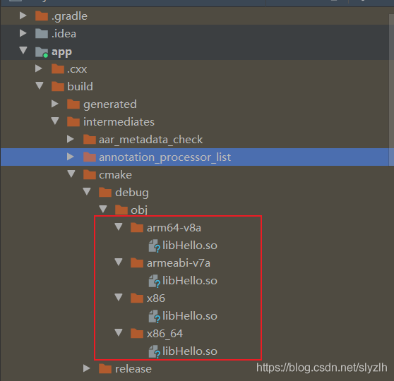Select the x86 folder name

156,298
